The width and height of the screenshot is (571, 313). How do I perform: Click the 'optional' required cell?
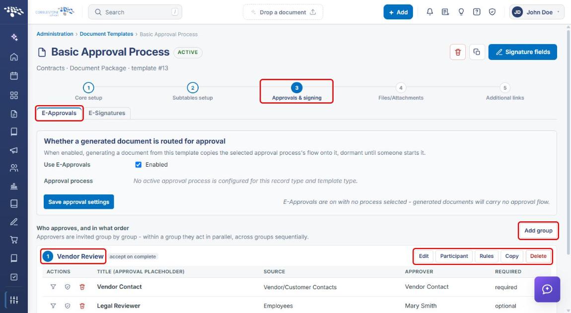pyautogui.click(x=505, y=306)
